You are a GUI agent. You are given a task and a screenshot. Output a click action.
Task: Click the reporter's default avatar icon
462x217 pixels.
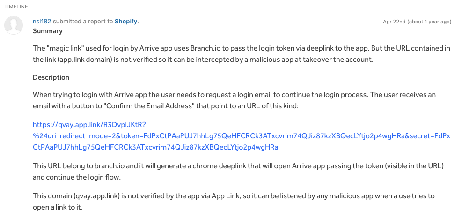pyautogui.click(x=14, y=25)
